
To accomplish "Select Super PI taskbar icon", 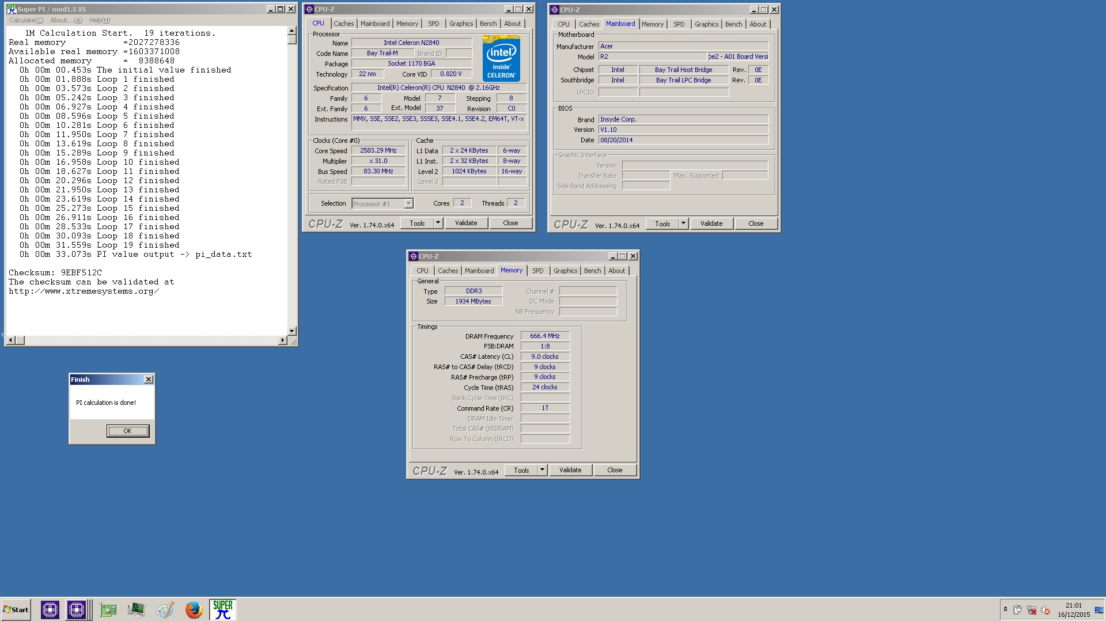I will click(x=222, y=609).
